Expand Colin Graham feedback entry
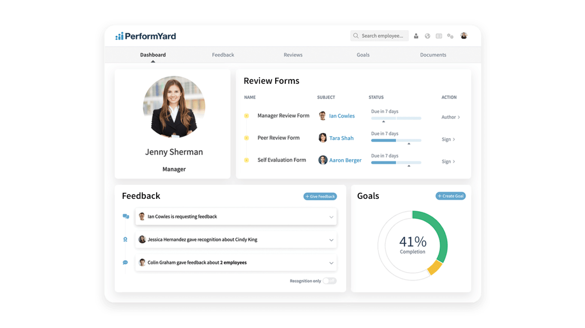This screenshot has width=585, height=328. [331, 263]
